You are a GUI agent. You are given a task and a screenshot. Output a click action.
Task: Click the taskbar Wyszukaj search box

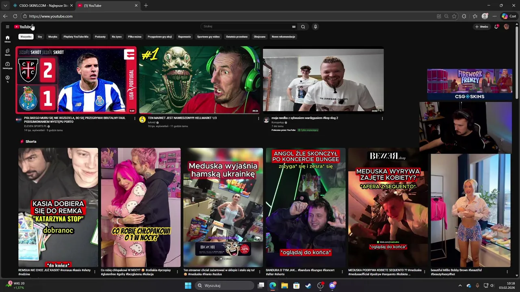225,286
